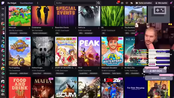Click "The Knightling" title link

[x=14, y=68]
